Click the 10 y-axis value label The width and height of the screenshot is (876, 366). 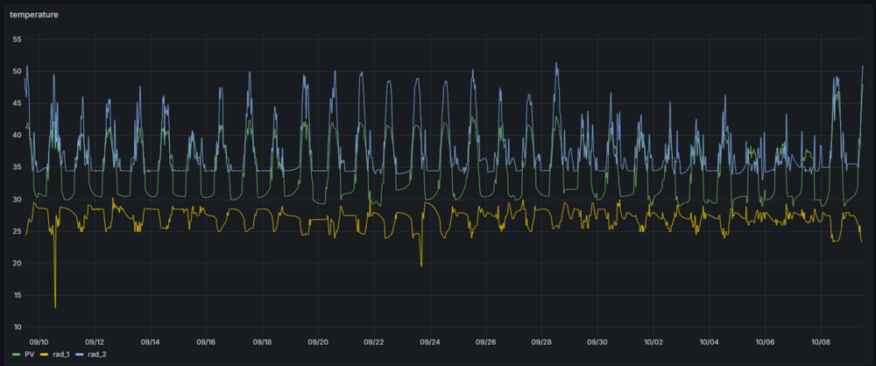[x=17, y=327]
